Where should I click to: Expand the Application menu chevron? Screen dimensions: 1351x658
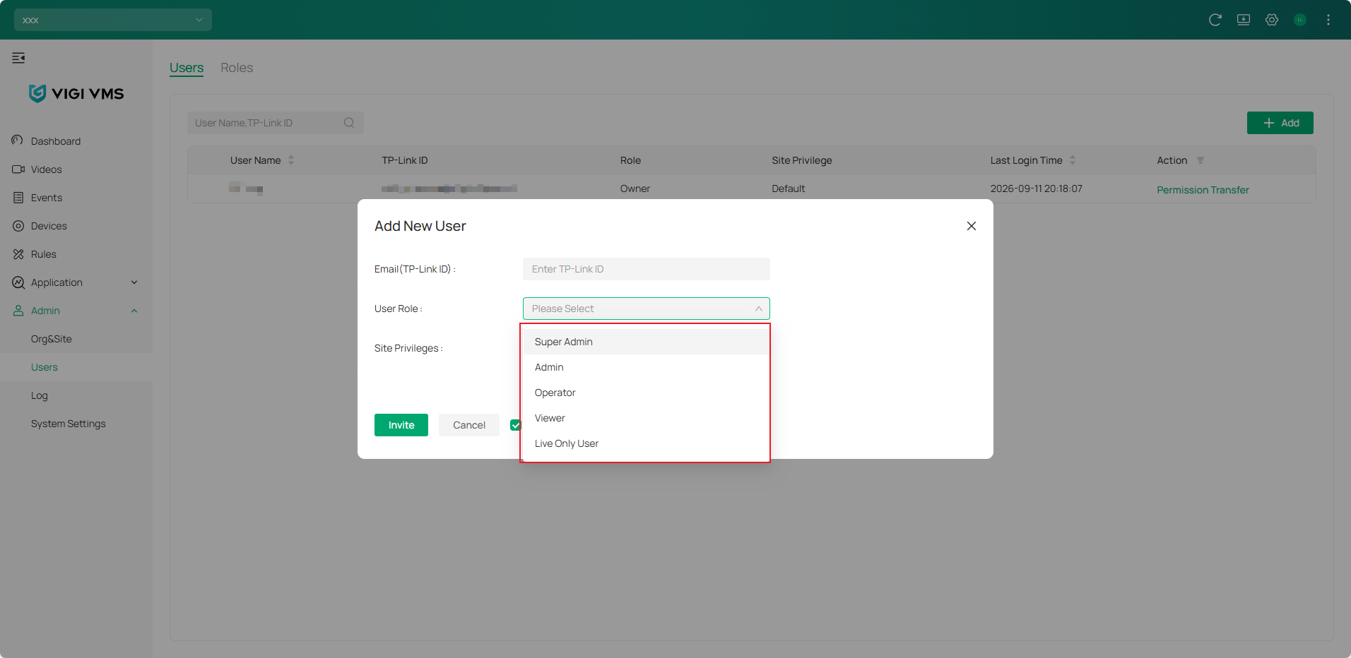pos(134,282)
